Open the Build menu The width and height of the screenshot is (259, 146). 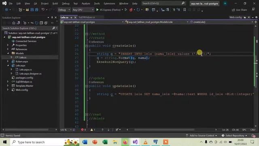55,4
